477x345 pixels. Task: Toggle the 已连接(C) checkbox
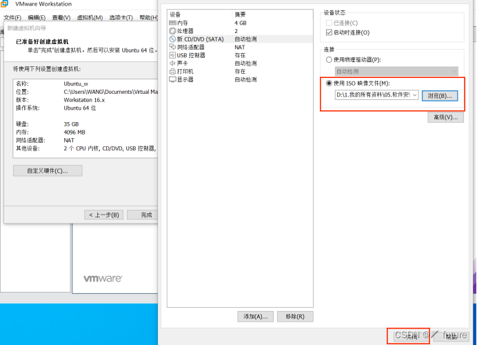point(329,23)
